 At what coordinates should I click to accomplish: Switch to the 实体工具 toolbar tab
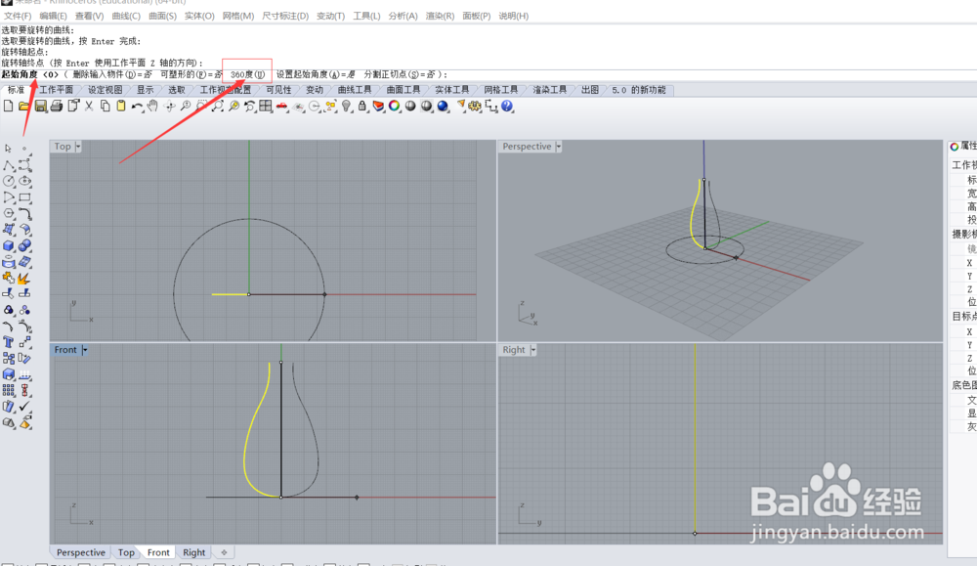(x=451, y=90)
